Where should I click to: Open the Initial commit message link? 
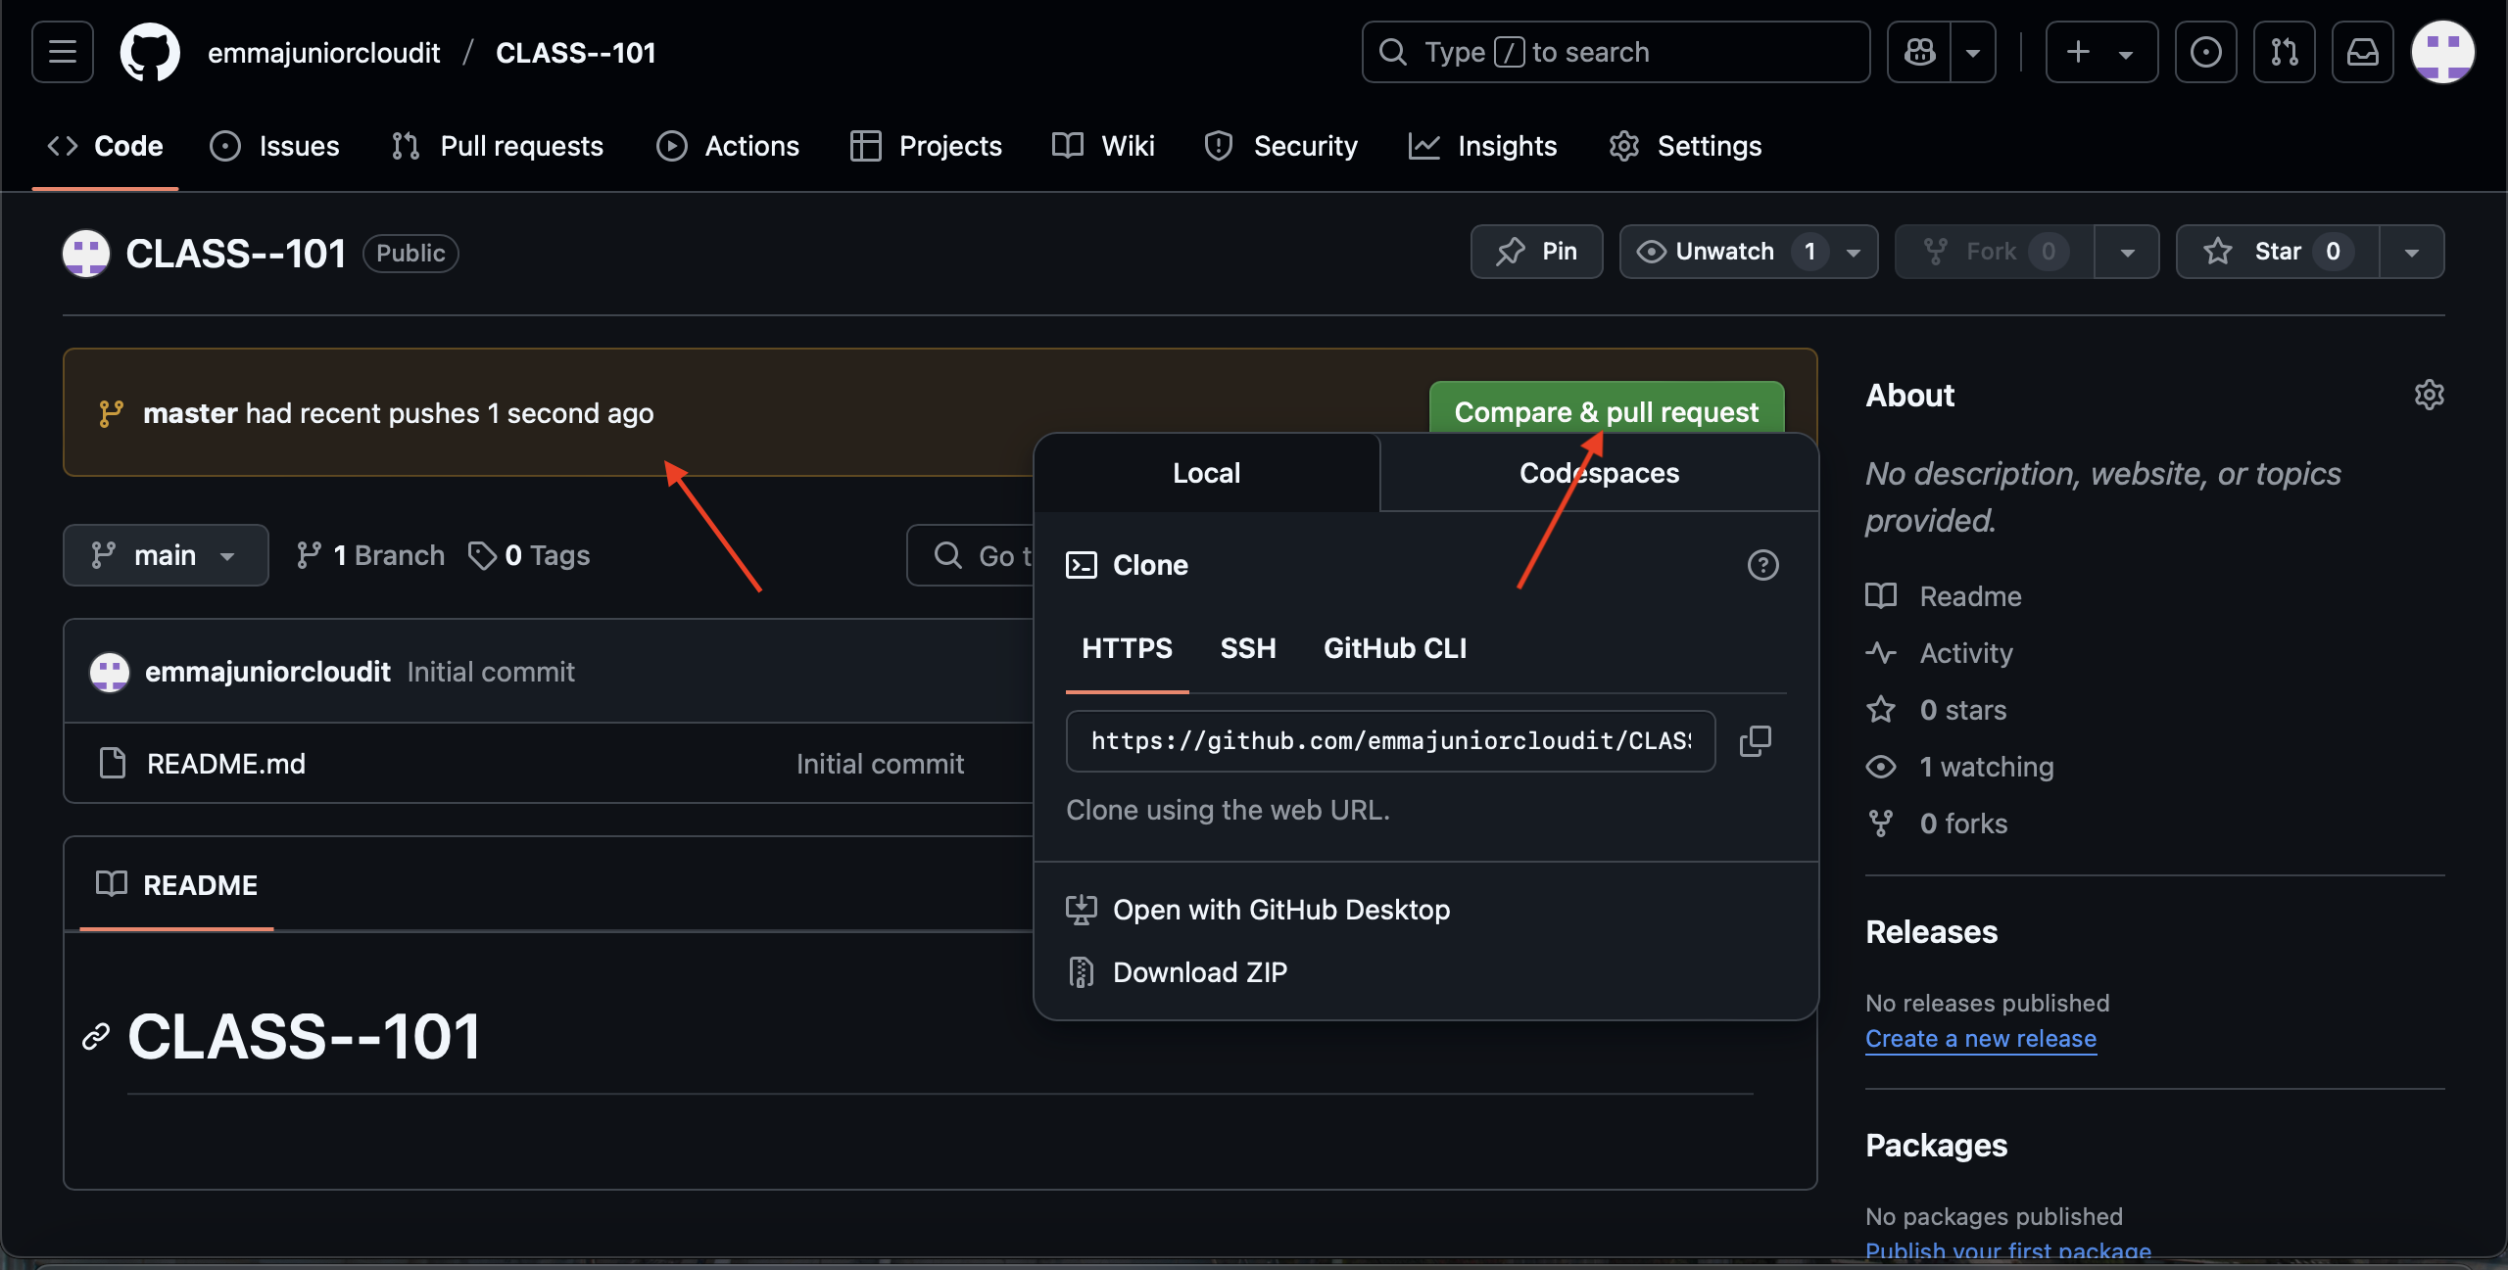[x=491, y=672]
